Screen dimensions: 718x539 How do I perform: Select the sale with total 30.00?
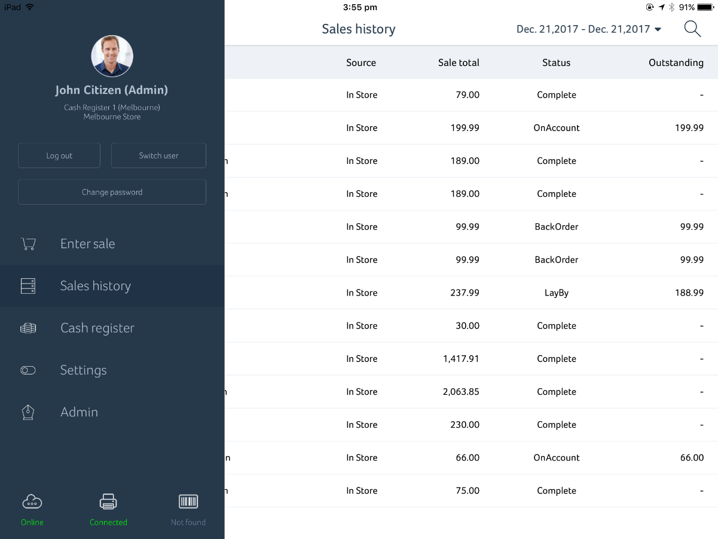[x=471, y=325]
